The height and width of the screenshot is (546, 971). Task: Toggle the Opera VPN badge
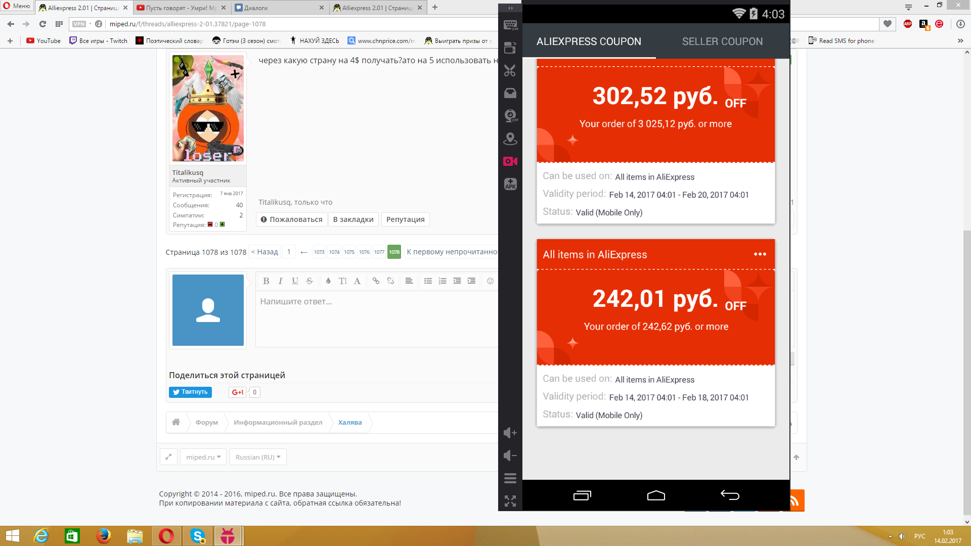tap(79, 24)
